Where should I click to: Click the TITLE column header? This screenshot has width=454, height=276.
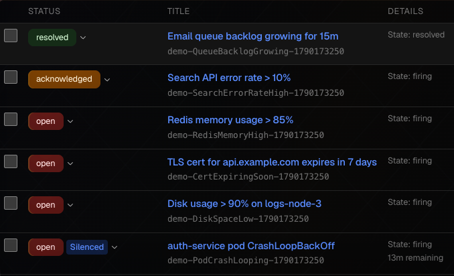178,11
